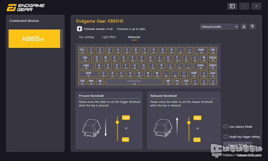Select the left Shift key on layout
The width and height of the screenshot is (268, 161).
[x=88, y=74]
